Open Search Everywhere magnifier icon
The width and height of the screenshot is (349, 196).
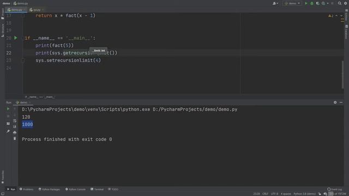click(x=340, y=3)
